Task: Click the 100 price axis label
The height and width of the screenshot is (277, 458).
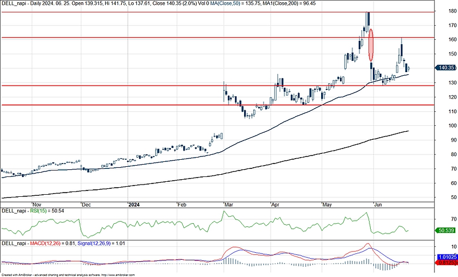Action: tap(453, 126)
